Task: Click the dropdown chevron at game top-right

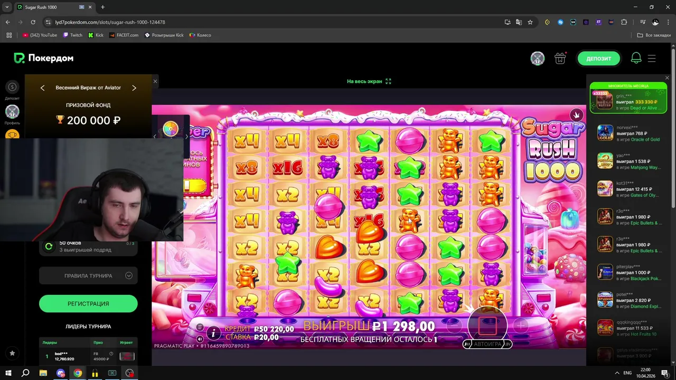Action: [576, 115]
